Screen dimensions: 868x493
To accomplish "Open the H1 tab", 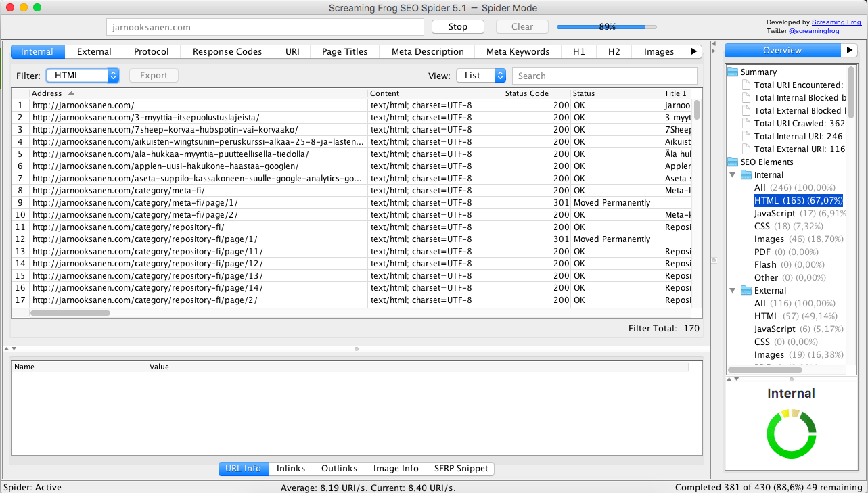I will [x=579, y=51].
